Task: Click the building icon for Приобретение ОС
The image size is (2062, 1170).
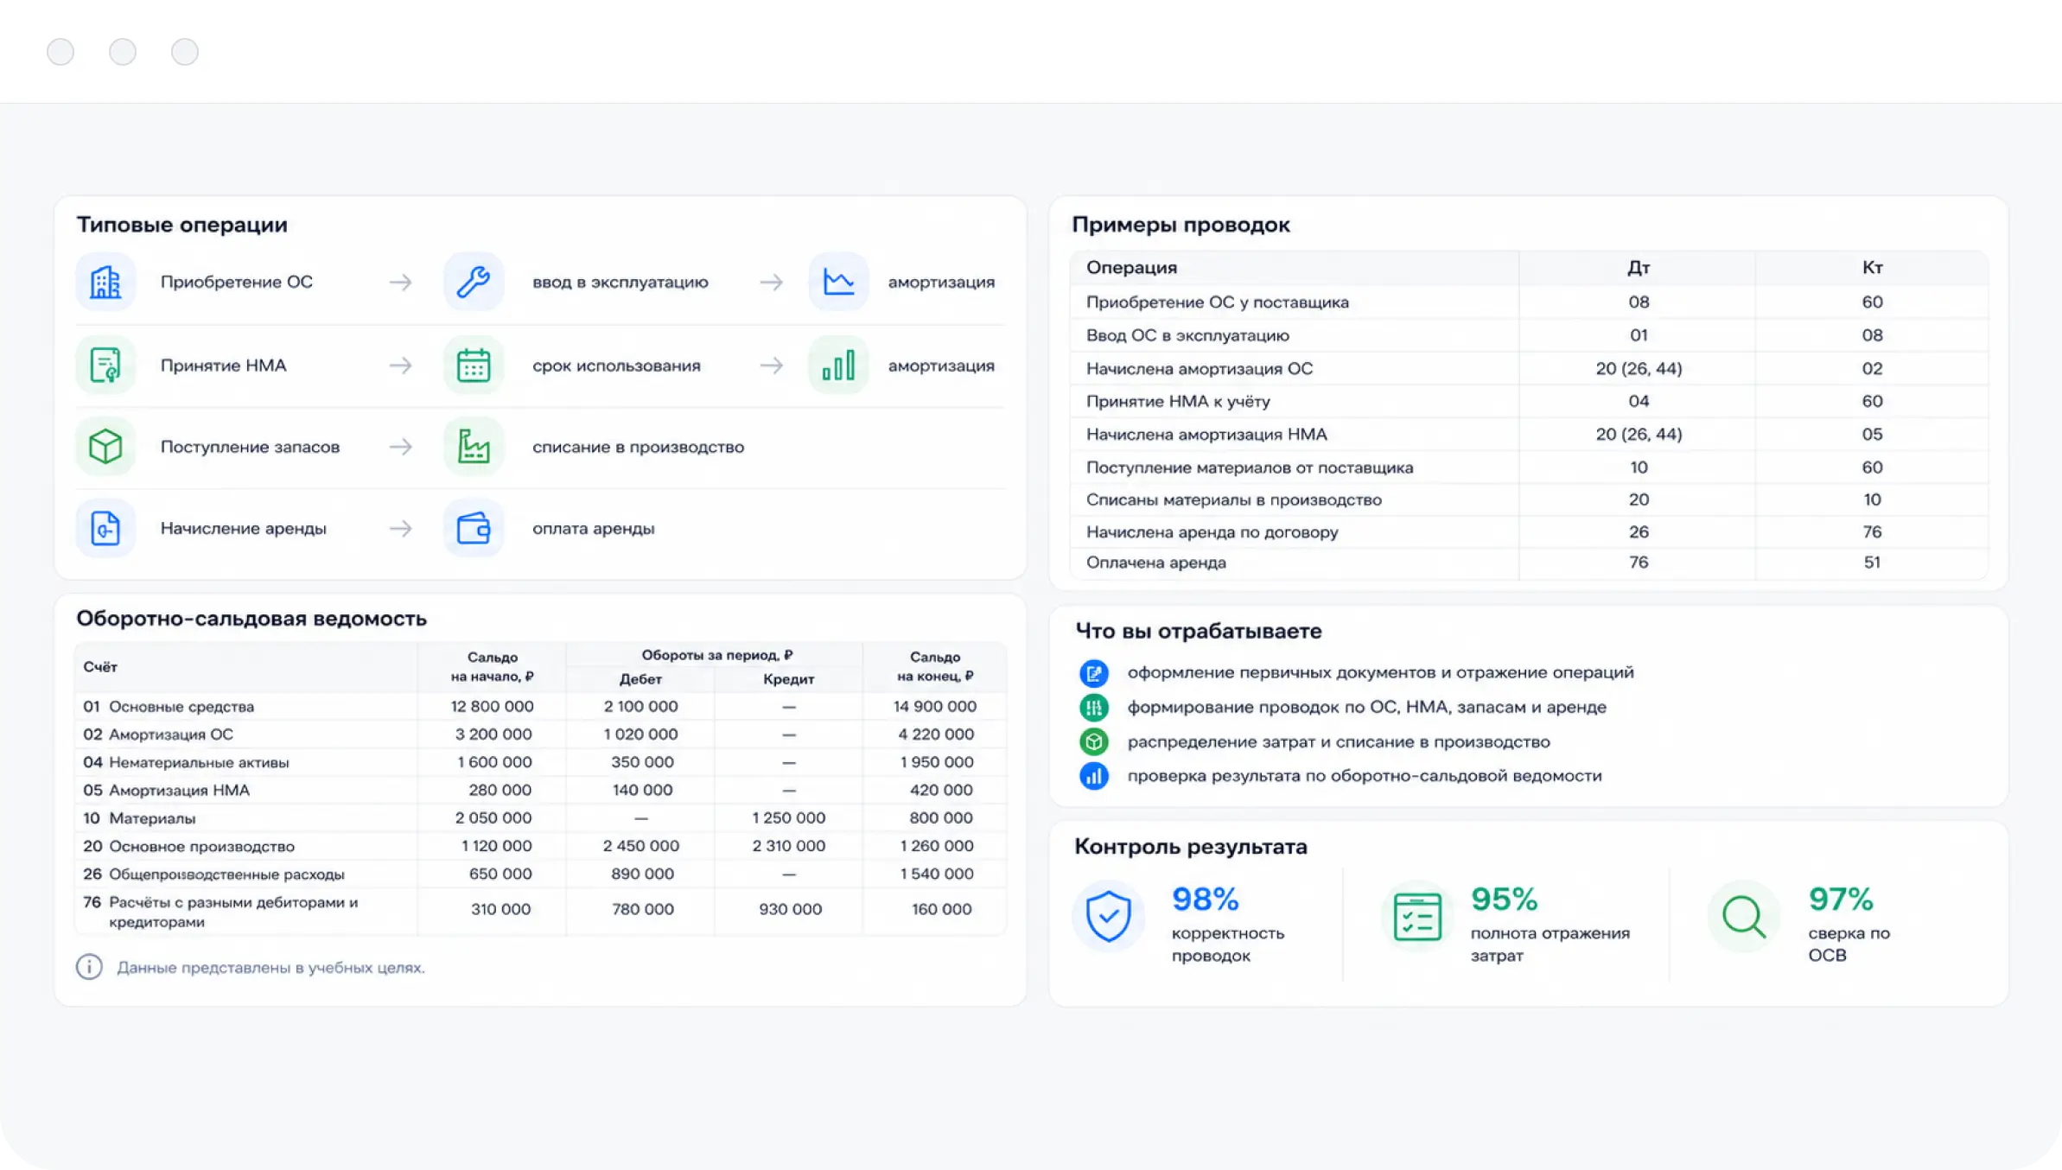Action: pyautogui.click(x=105, y=282)
